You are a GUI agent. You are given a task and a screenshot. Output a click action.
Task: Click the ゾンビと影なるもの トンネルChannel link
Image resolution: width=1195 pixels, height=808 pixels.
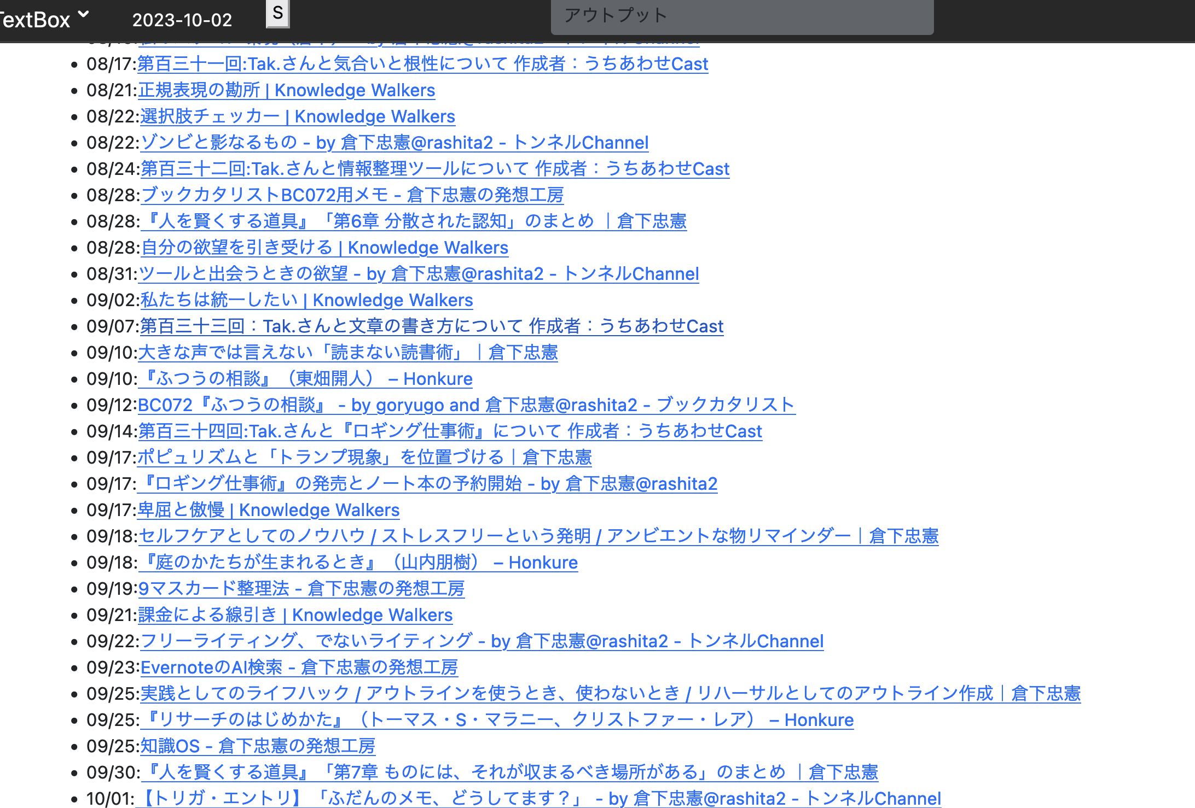(x=394, y=143)
